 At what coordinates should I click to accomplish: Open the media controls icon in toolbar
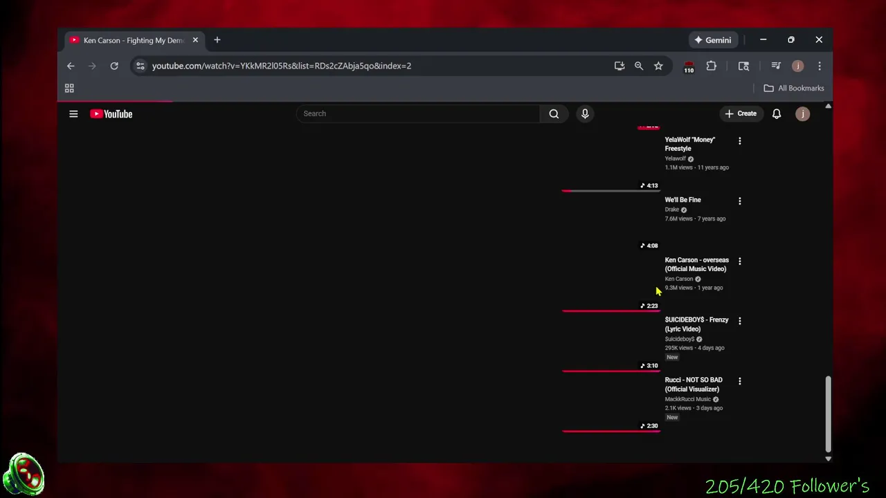(776, 66)
